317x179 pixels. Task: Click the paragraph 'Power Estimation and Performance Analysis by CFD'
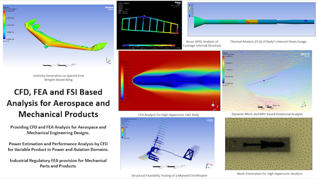click(58, 147)
